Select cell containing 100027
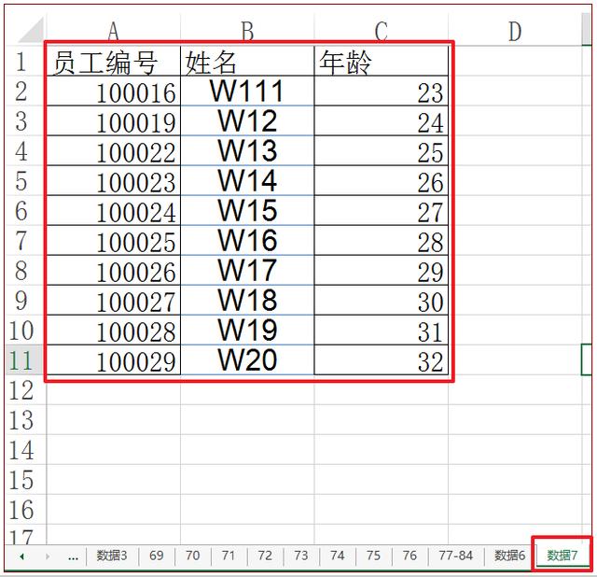The image size is (597, 577). coord(113,301)
